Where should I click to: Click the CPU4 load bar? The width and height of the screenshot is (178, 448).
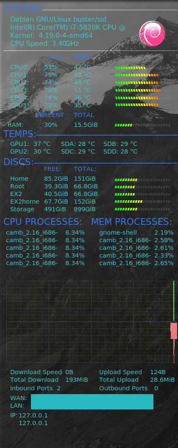coord(143,98)
